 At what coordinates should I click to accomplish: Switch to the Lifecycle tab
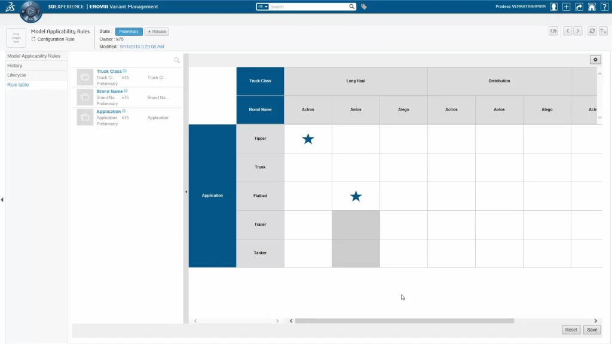coord(17,75)
